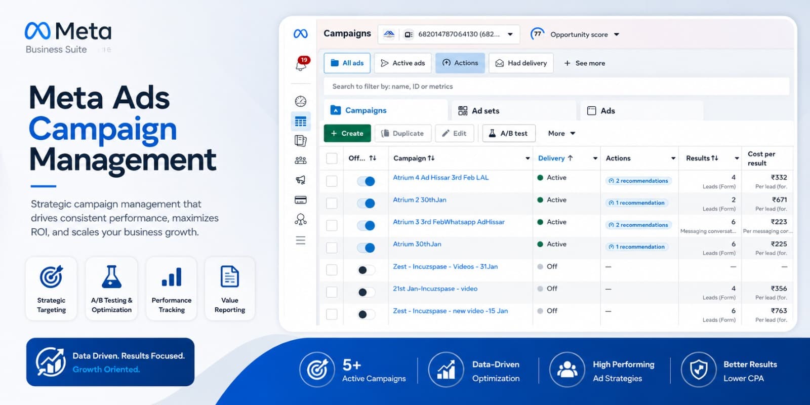The image size is (810, 405).
Task: Click the growth chart icon beside Data Driven
Action: 51,362
